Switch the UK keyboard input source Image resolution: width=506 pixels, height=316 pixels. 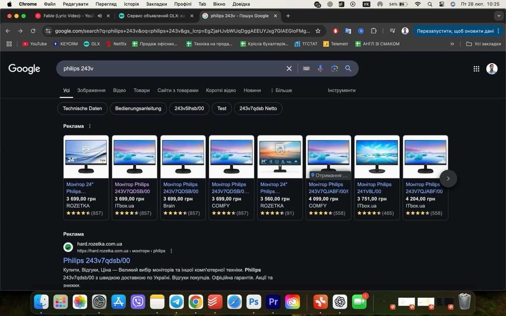pos(366,4)
